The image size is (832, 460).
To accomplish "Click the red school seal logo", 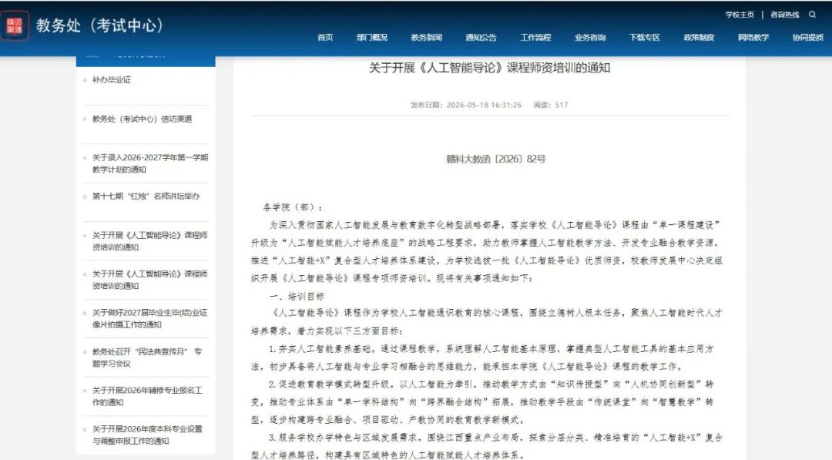I will [x=15, y=25].
